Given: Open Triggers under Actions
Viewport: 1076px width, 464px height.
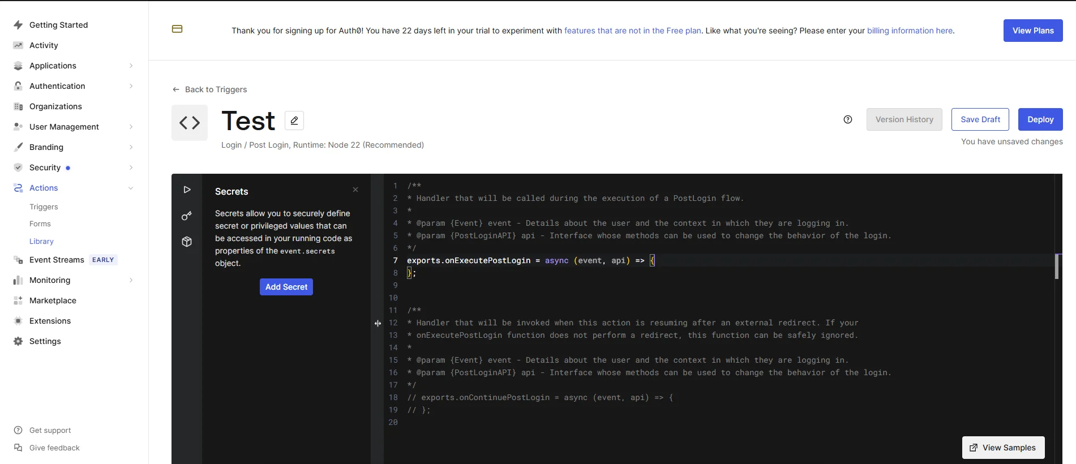Looking at the screenshot, I should (x=44, y=207).
